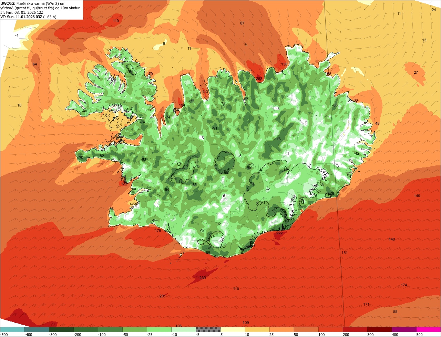The height and width of the screenshot is (337, 441).
Task: Select the value 48 off the east coast
Action: (x=377, y=123)
